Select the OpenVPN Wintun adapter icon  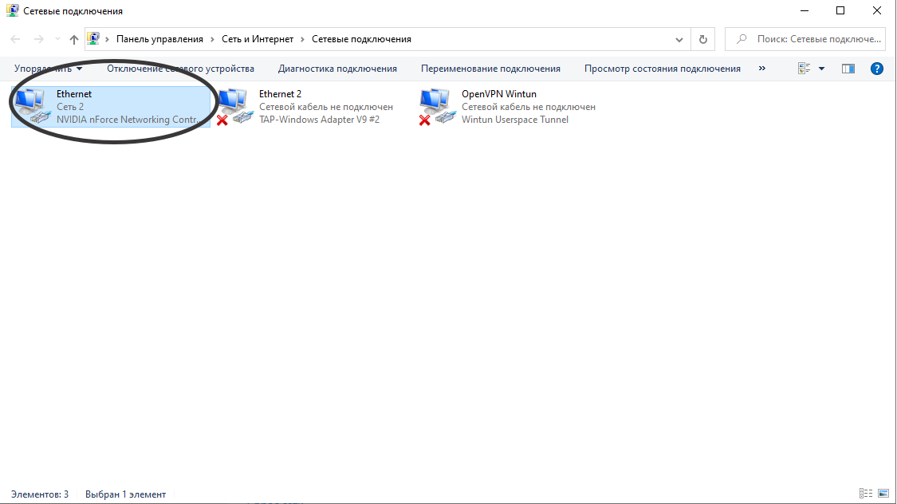point(437,106)
